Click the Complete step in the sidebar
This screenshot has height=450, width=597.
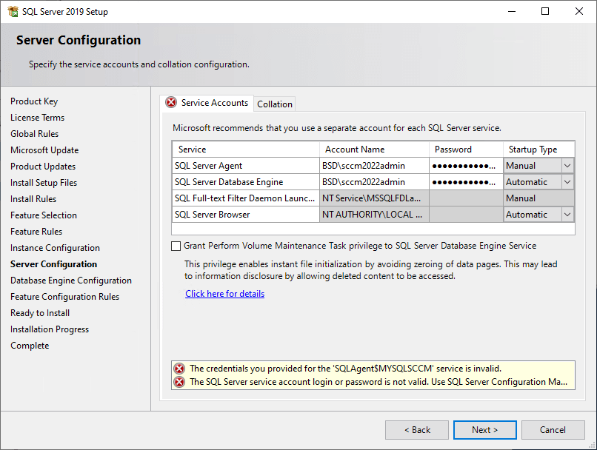point(30,346)
